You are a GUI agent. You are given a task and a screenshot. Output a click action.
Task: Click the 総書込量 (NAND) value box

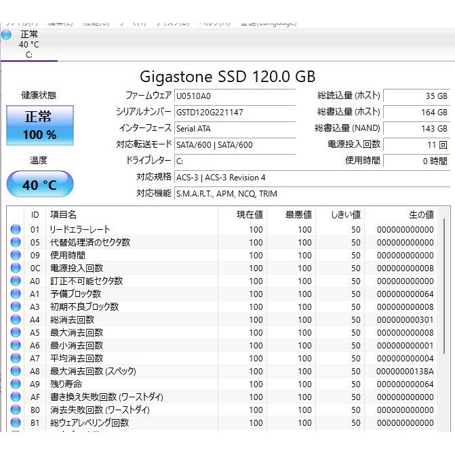[417, 128]
